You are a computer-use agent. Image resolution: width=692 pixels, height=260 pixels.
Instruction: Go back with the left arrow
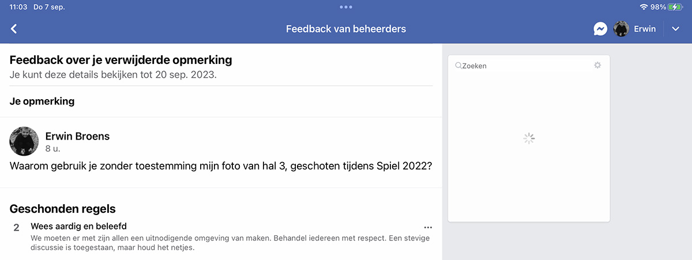tap(14, 29)
